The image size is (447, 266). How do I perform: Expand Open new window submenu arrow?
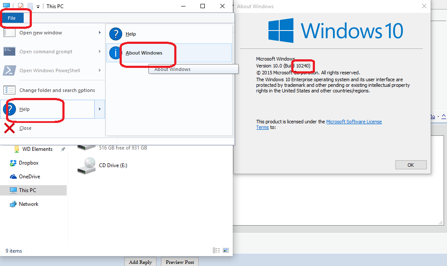point(99,33)
